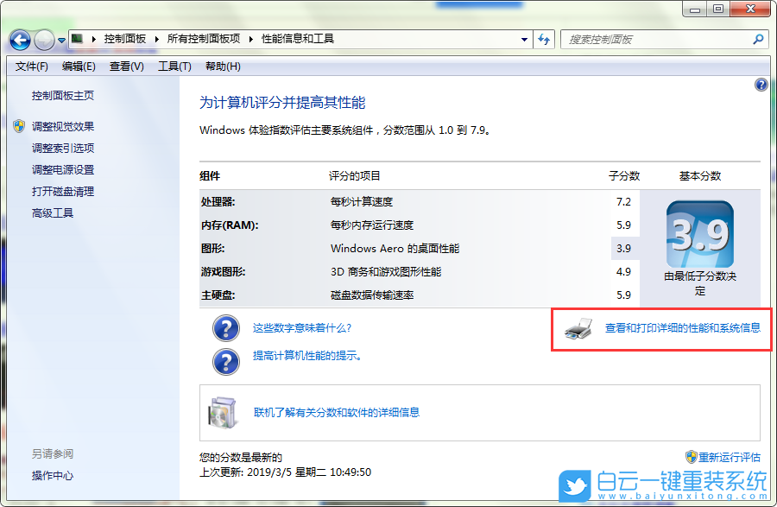This screenshot has width=777, height=507.
Task: Click the blue Help icon in the top-right corner
Action: pos(761,85)
